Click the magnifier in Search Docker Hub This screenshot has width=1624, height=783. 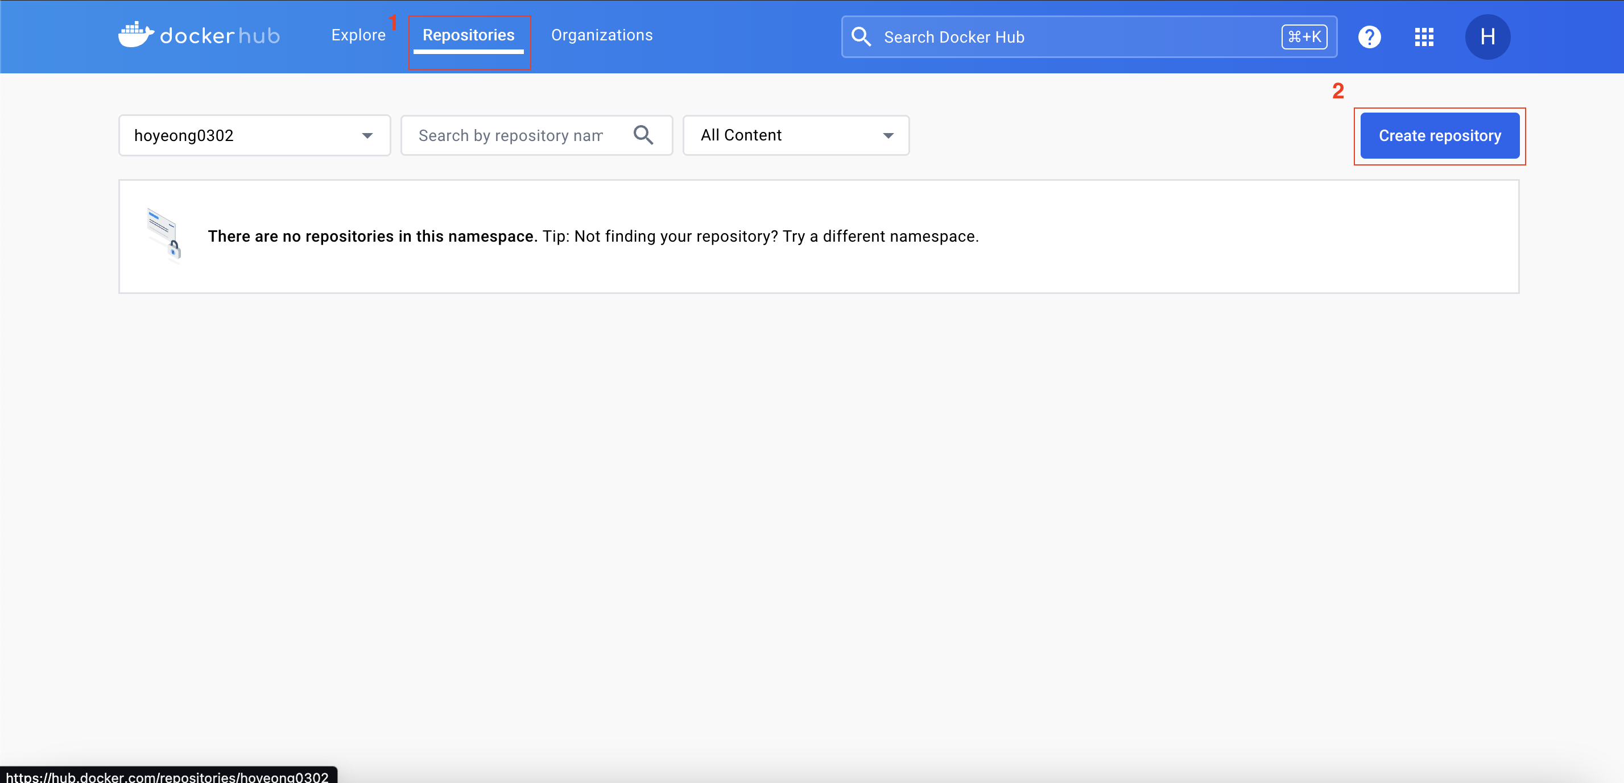tap(861, 36)
